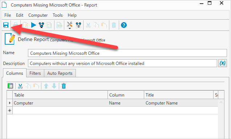Click the main toolbar Paste icon
The image size is (231, 139).
pos(104,25)
